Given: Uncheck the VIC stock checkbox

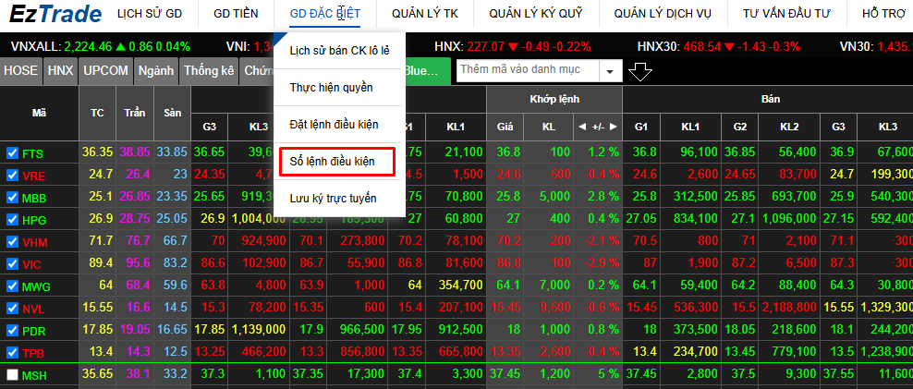Looking at the screenshot, I should point(12,263).
